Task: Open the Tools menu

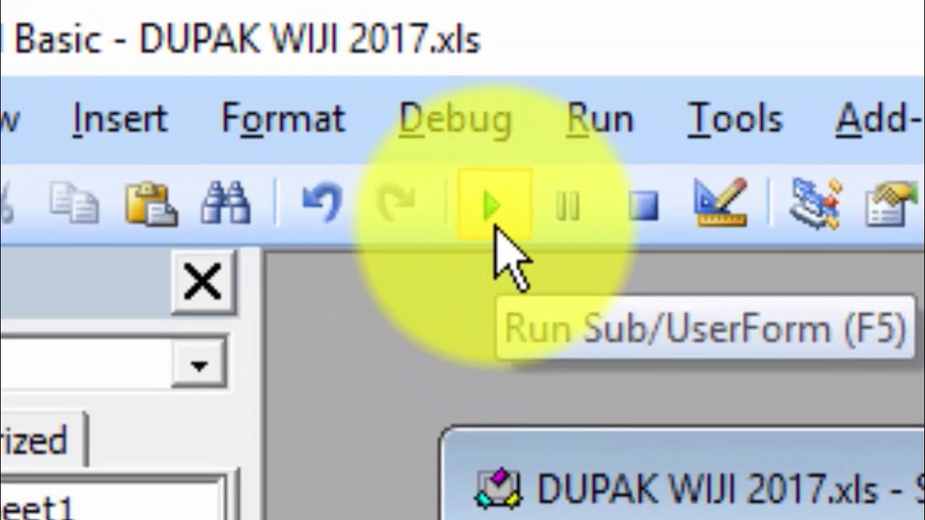Action: [x=735, y=119]
